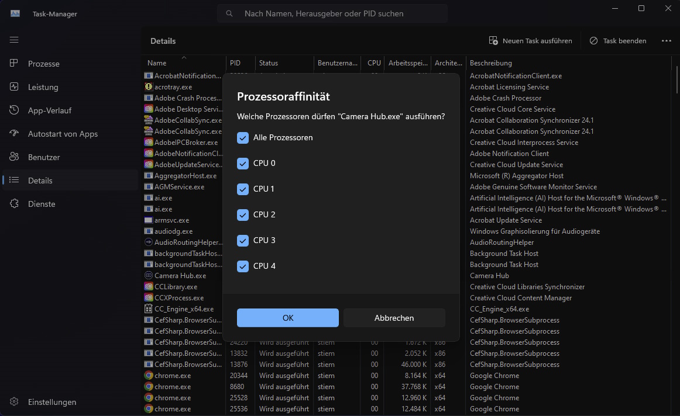680x416 pixels.
Task: Click the AudioRoutingHelper process icon
Action: pos(148,242)
